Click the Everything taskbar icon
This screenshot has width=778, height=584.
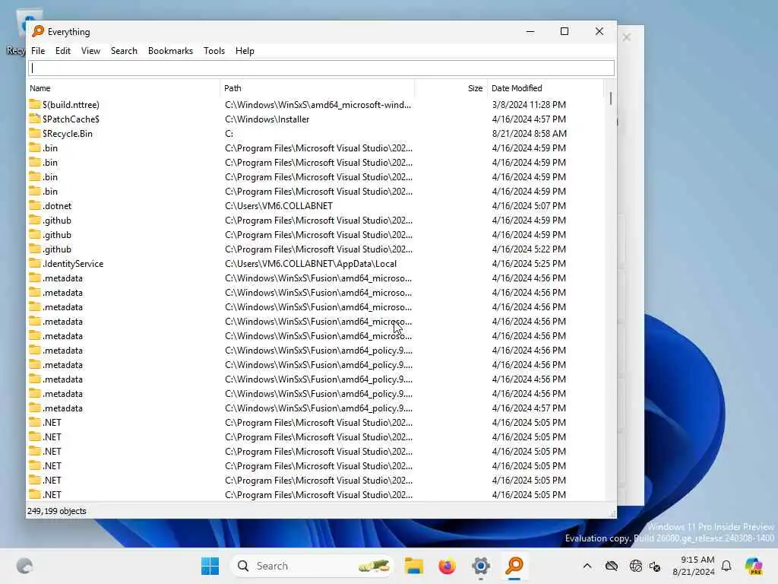(x=514, y=566)
